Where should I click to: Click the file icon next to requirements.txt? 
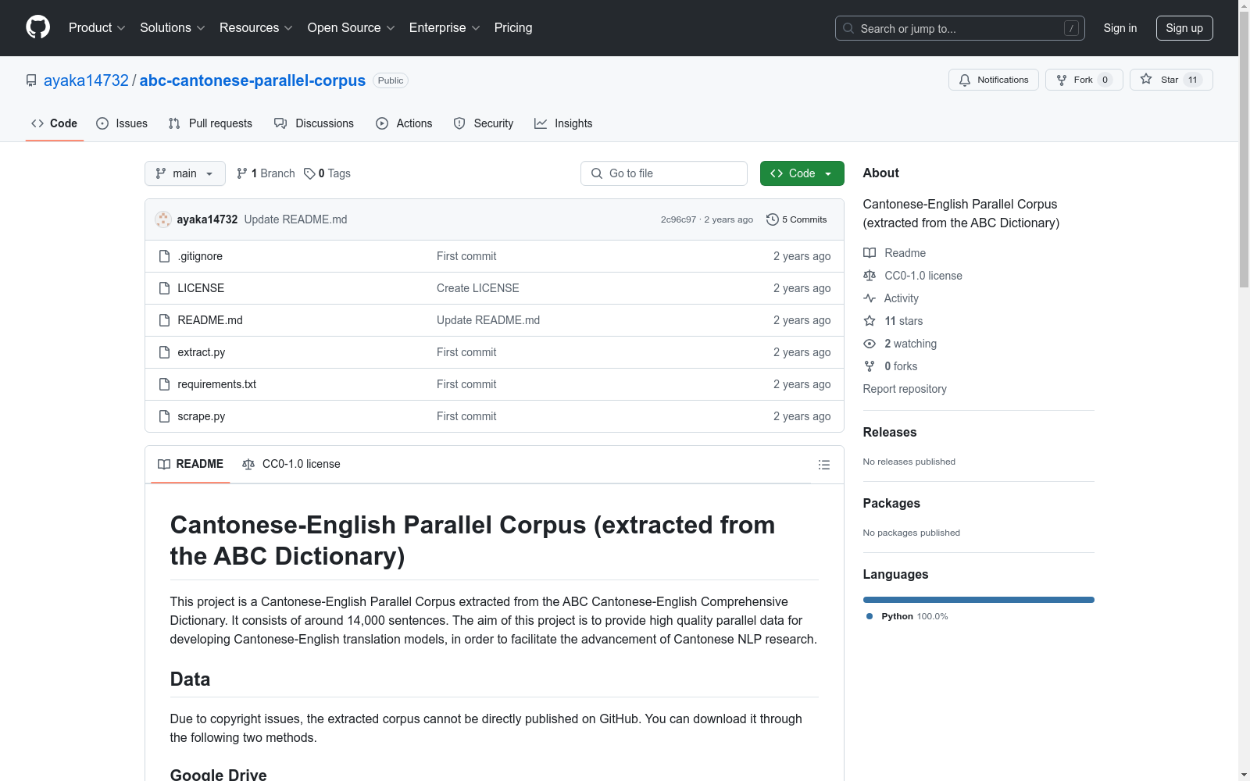[164, 384]
